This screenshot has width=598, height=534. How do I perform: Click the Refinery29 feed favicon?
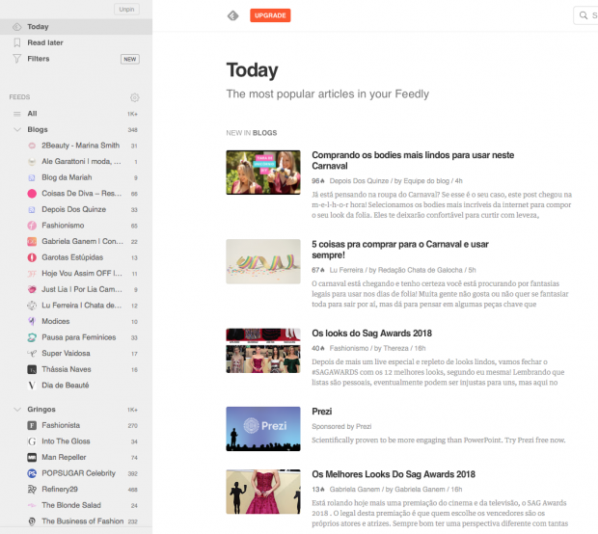tap(32, 490)
